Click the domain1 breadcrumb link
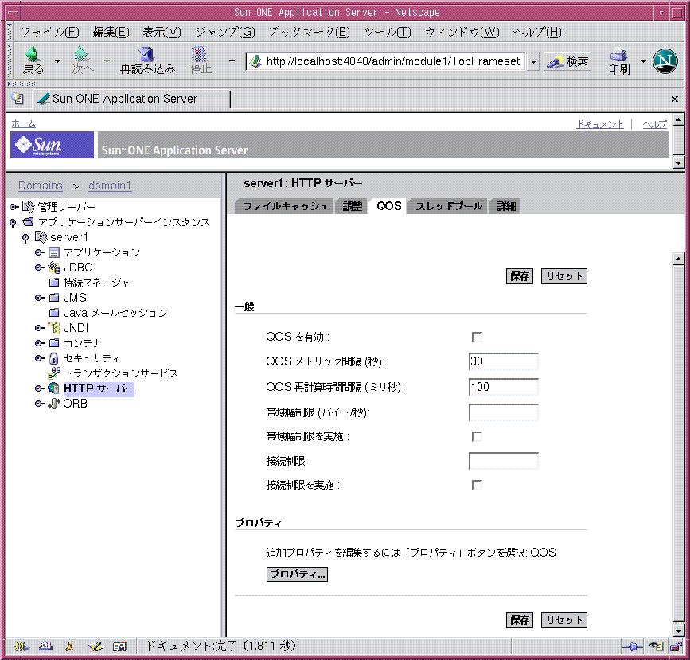This screenshot has width=690, height=660. tap(110, 186)
